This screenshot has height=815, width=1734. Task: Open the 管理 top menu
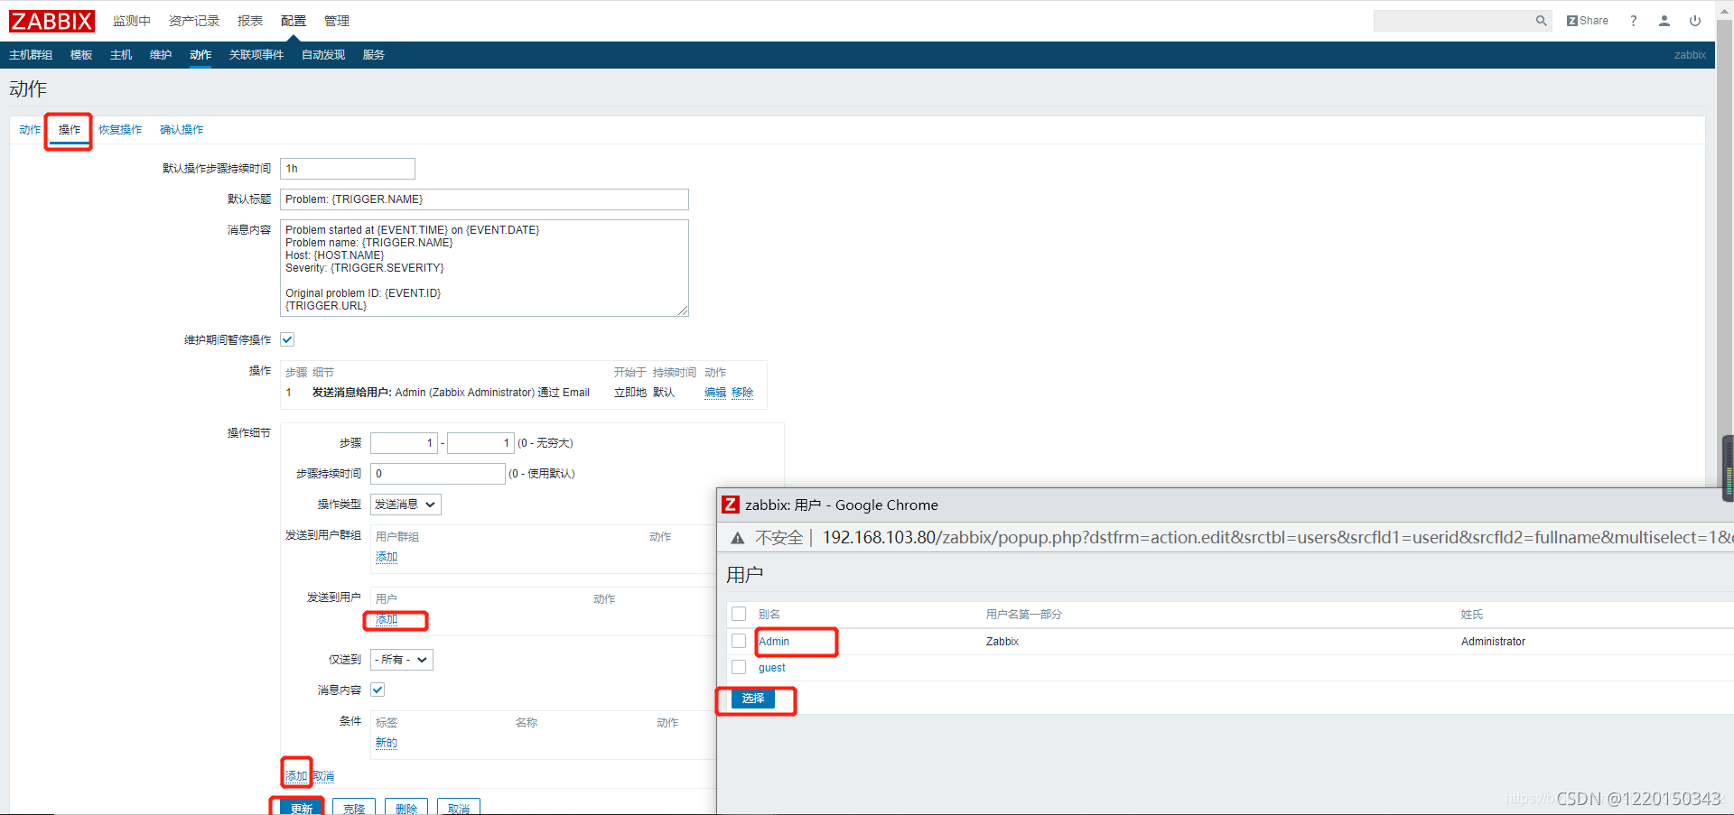337,21
